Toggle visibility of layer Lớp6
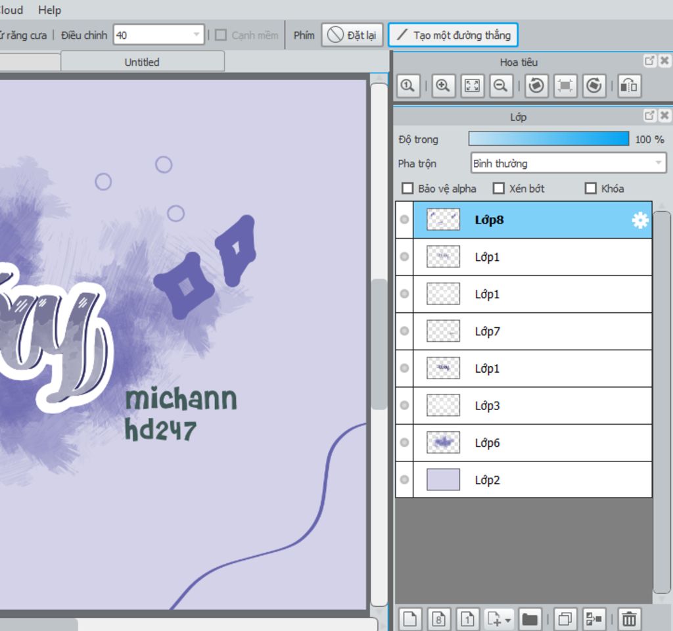Viewport: 673px width, 631px height. pos(404,442)
